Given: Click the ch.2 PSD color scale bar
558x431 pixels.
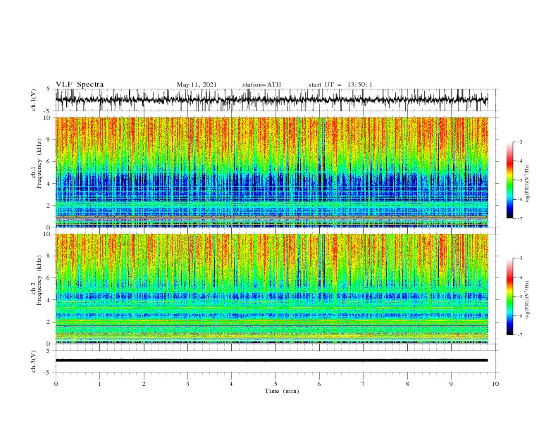Looking at the screenshot, I should coord(509,296).
